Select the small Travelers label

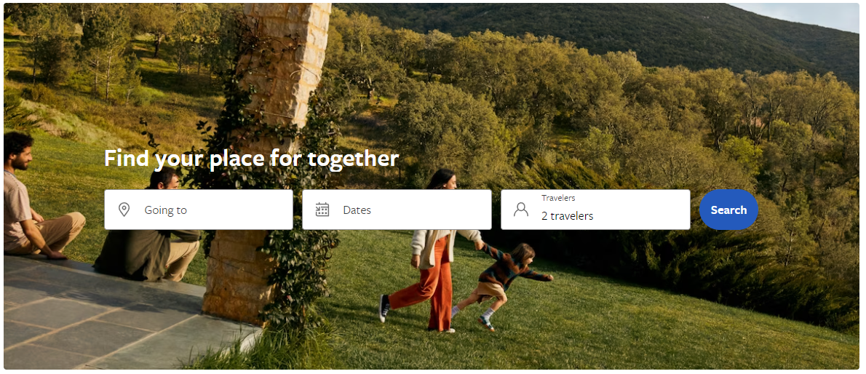coord(558,199)
